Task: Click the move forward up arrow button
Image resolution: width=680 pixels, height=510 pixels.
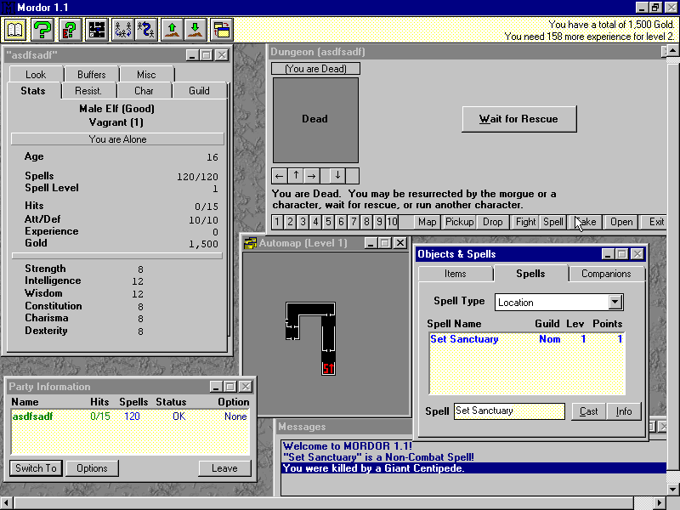Action: pyautogui.click(x=296, y=176)
